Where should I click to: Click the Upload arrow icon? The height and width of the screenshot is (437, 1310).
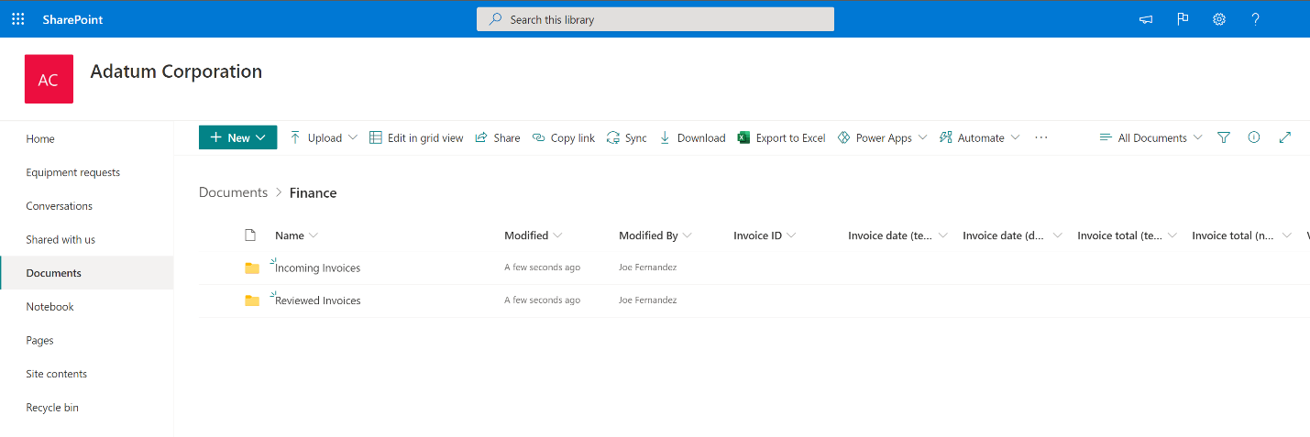pyautogui.click(x=295, y=137)
